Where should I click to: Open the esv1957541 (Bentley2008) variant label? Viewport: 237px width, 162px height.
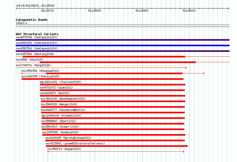click(x=35, y=54)
